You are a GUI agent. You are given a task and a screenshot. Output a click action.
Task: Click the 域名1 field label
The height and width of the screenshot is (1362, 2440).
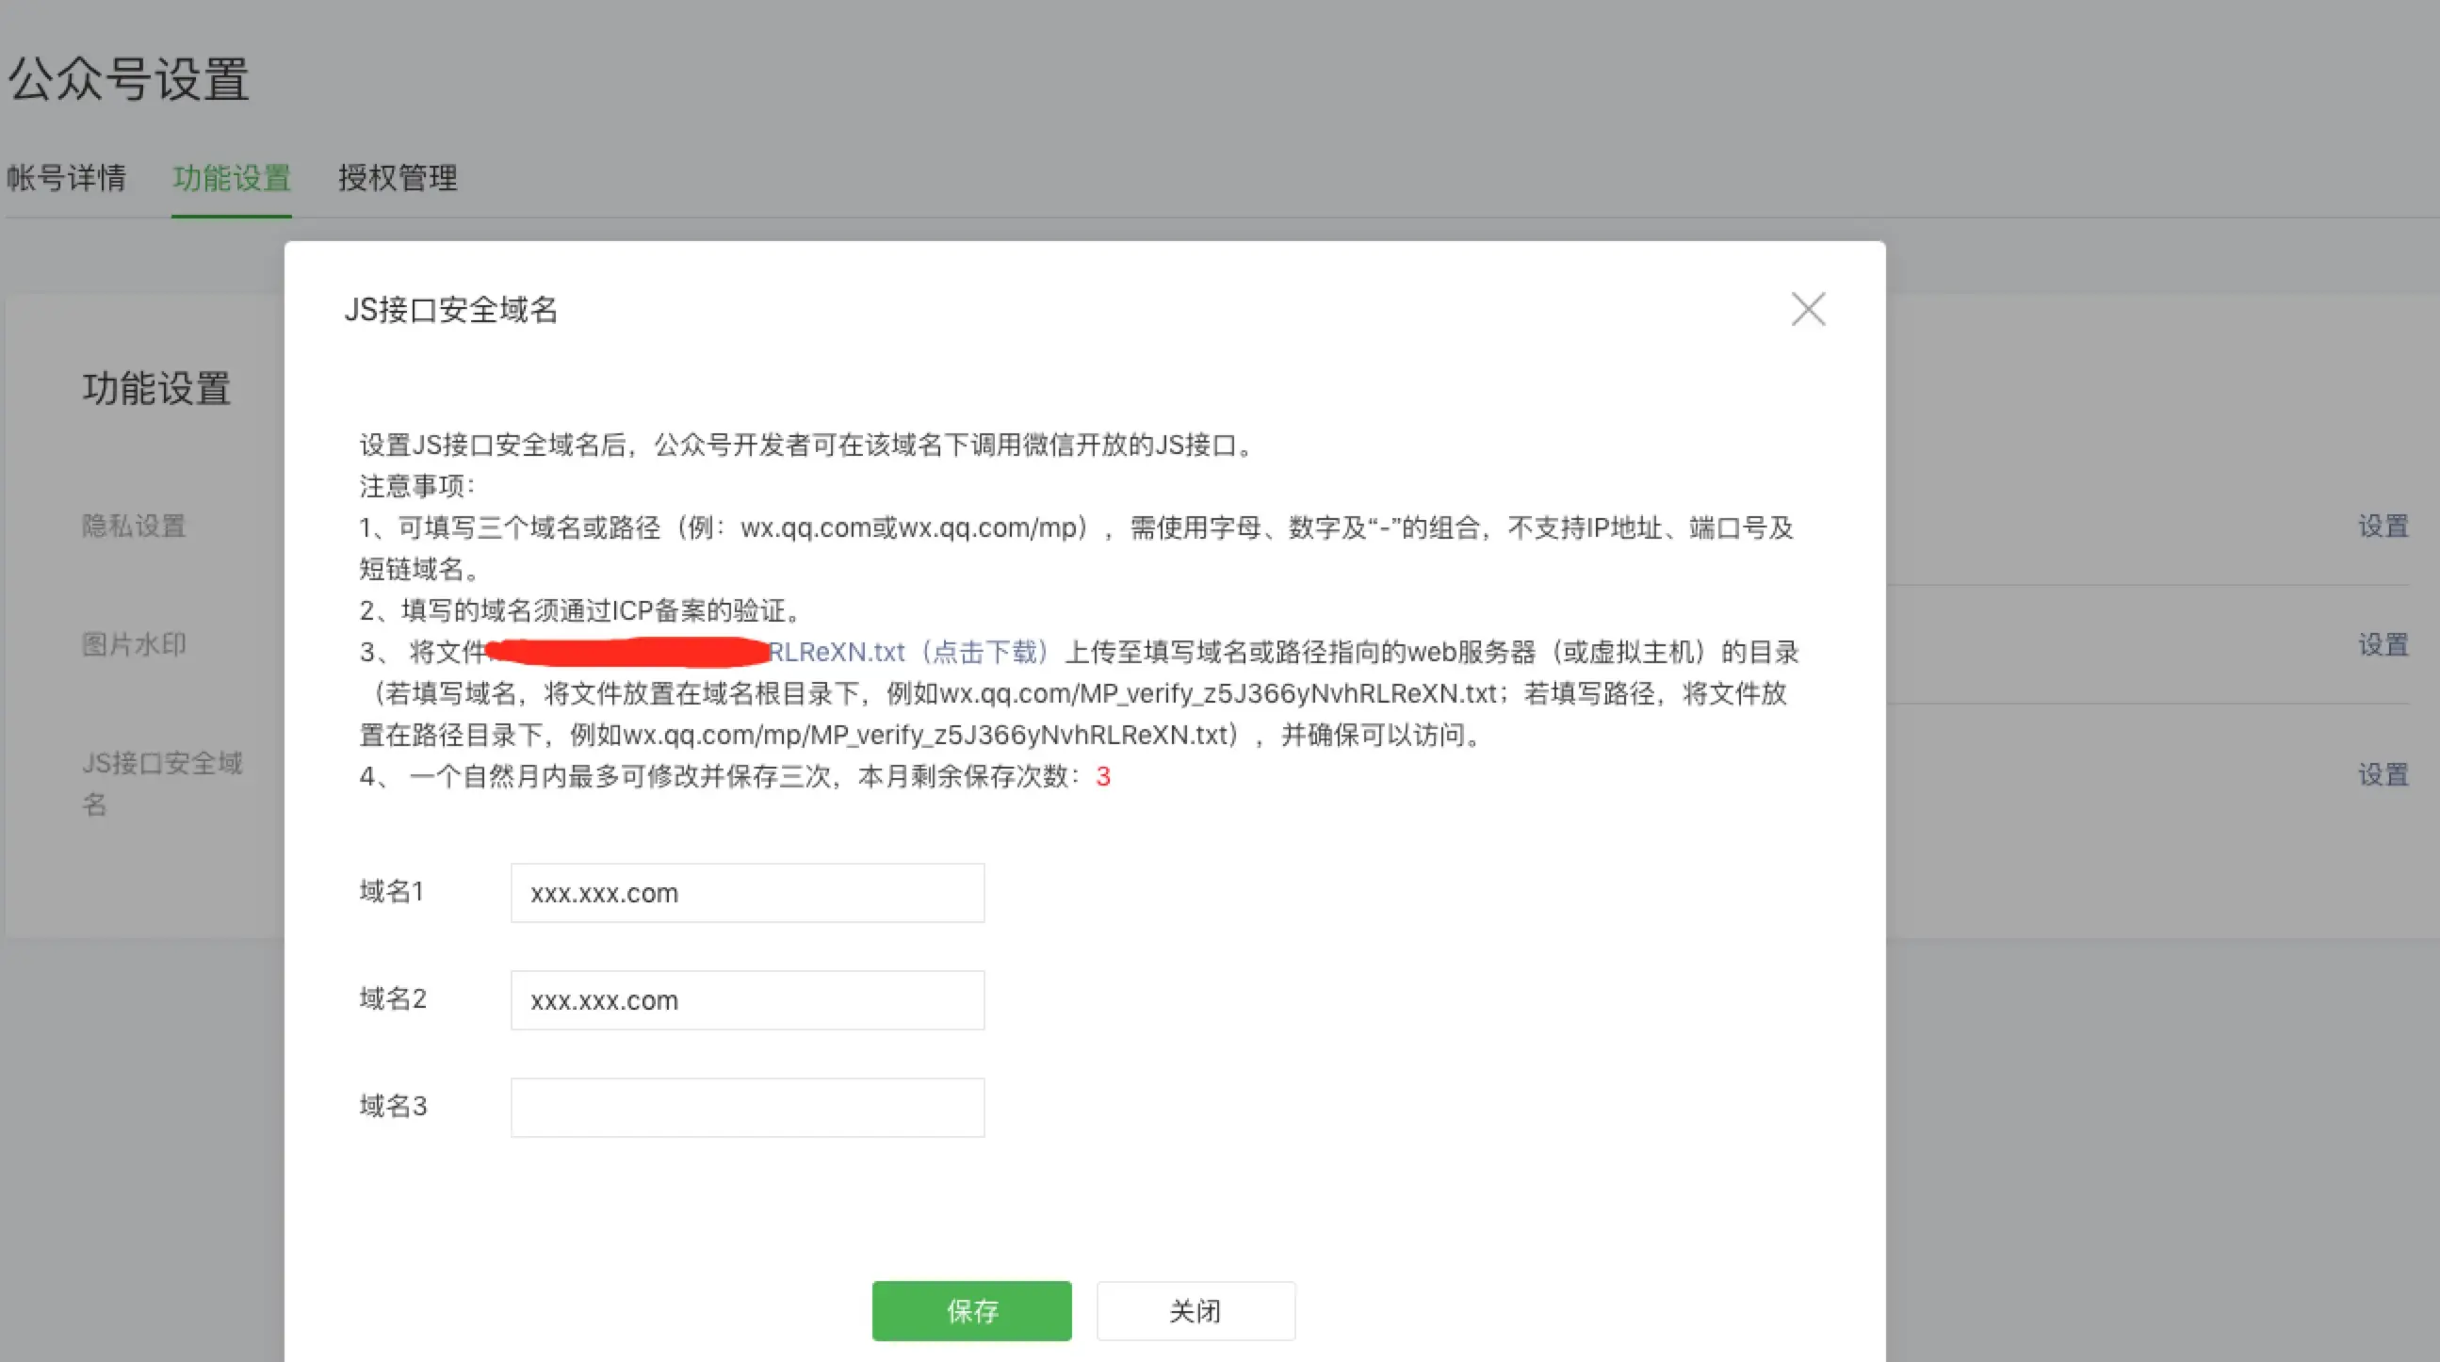pos(391,891)
